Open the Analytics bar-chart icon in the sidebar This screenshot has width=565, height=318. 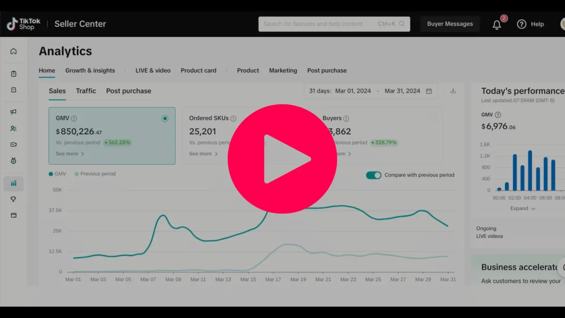pyautogui.click(x=14, y=183)
